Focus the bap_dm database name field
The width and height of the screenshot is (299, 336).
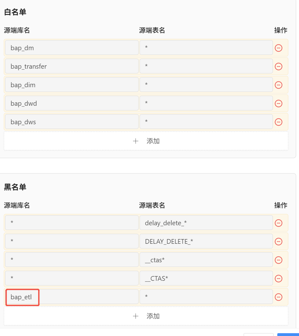(x=72, y=48)
